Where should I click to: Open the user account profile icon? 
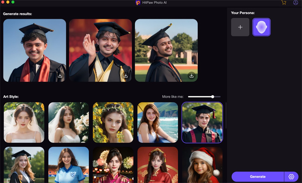click(296, 2)
